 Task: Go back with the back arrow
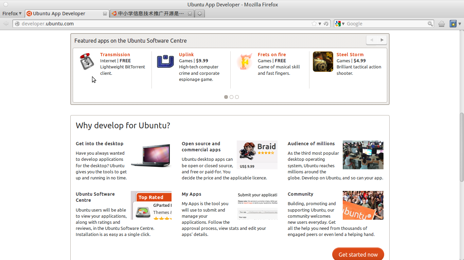coord(6,24)
